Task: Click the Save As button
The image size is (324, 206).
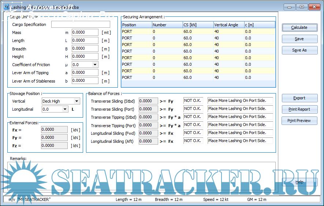Action: (299, 50)
